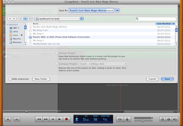Add a new track with plus button
Viewport: 183px width, 126px height.
tap(8, 119)
